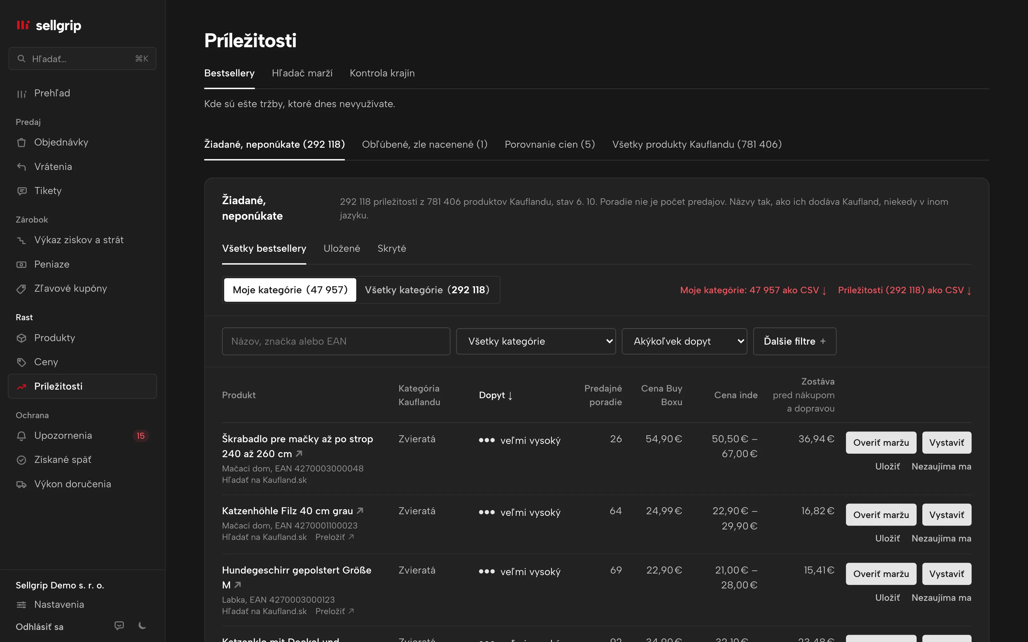Screen dimensions: 1028x642
Task: Open Prehľad overview from sidebar
Action: tap(82, 93)
